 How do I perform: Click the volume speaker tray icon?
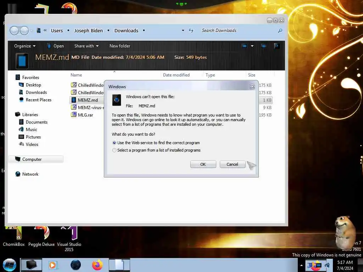click(x=328, y=265)
